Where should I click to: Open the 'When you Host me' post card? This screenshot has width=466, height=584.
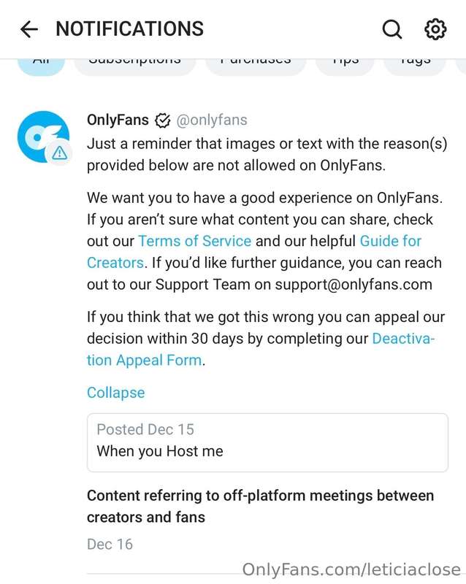point(267,442)
